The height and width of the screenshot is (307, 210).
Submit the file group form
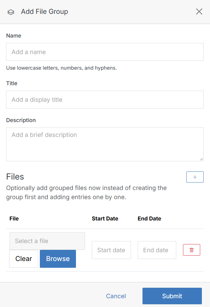[x=172, y=296]
